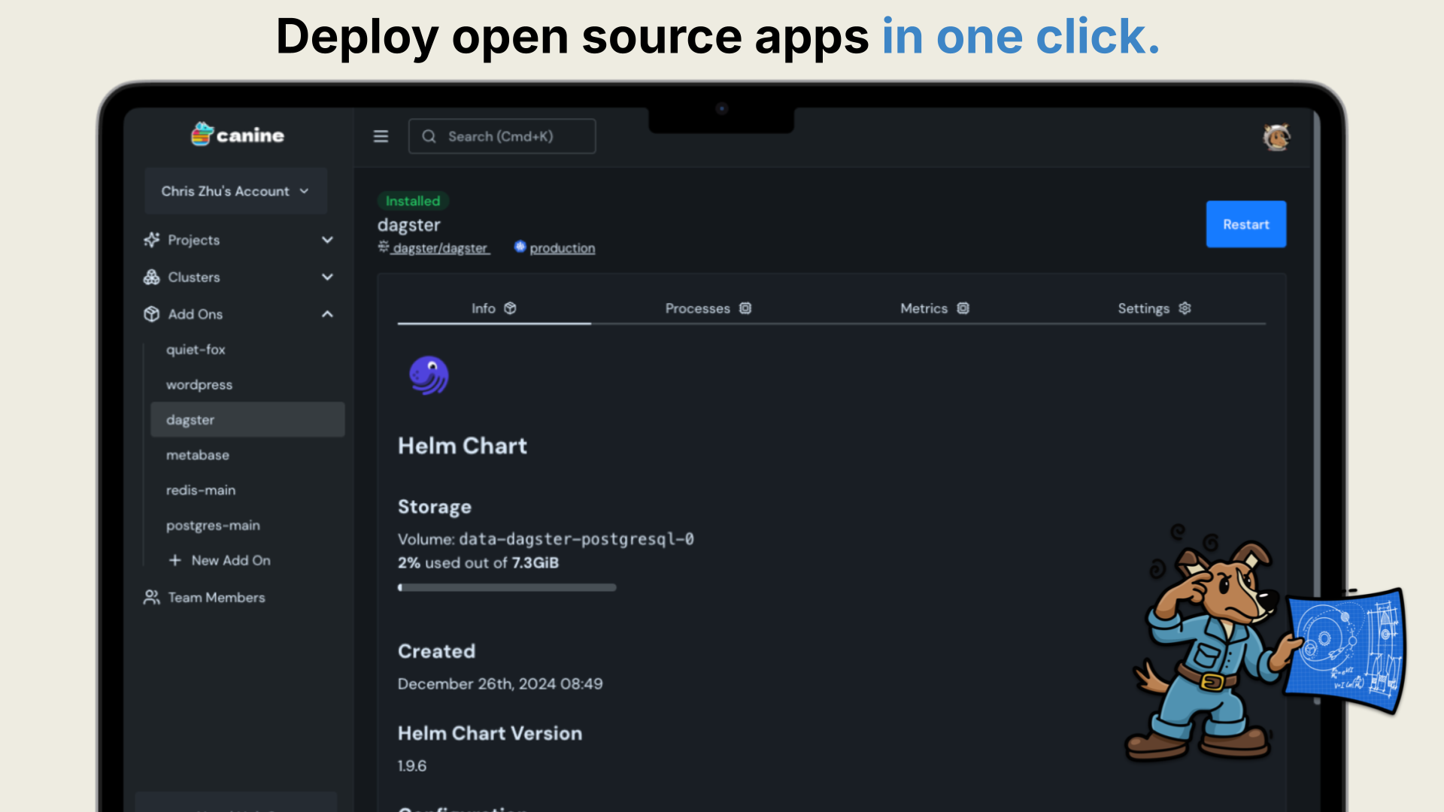Click the Settings tab gear icon
1444x812 pixels.
click(x=1185, y=308)
